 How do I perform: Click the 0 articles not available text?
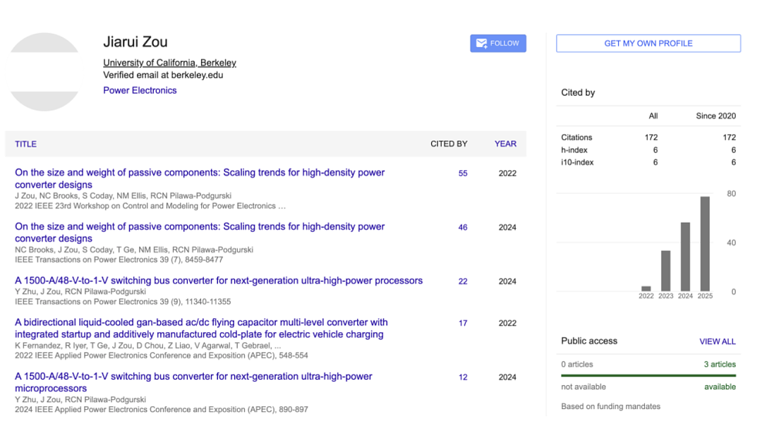pyautogui.click(x=577, y=364)
